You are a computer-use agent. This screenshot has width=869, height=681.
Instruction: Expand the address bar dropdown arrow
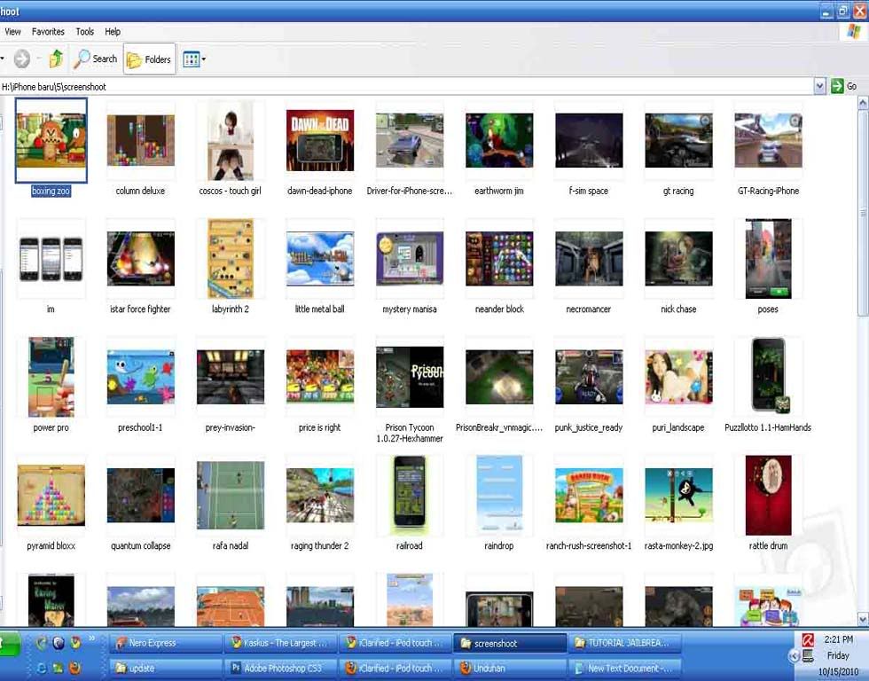coord(819,86)
